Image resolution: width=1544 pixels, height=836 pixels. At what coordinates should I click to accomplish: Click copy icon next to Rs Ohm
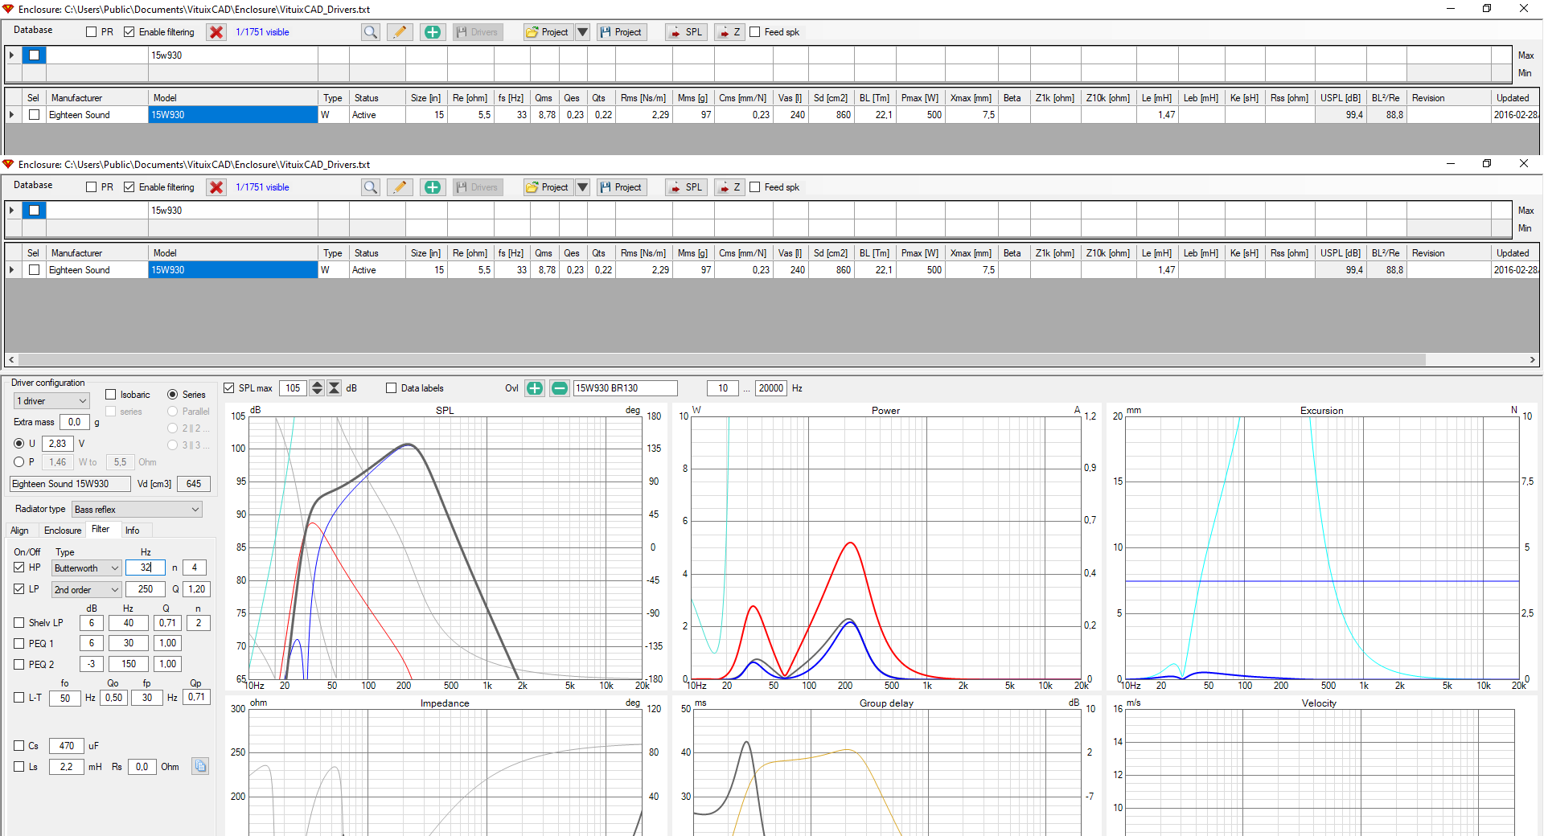click(x=200, y=766)
